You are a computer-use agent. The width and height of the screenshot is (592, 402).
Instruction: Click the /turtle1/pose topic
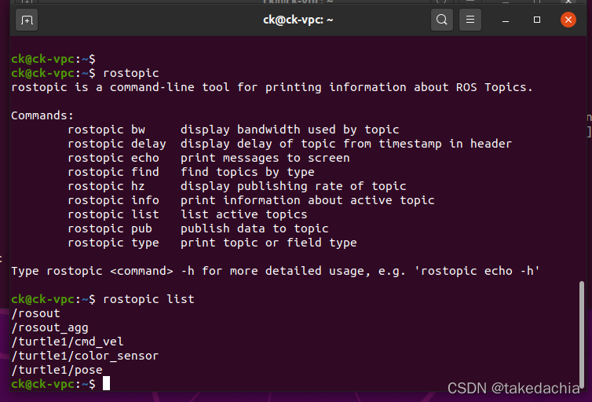[57, 370]
